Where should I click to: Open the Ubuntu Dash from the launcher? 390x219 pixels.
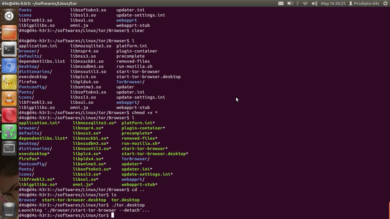[x=9, y=16]
